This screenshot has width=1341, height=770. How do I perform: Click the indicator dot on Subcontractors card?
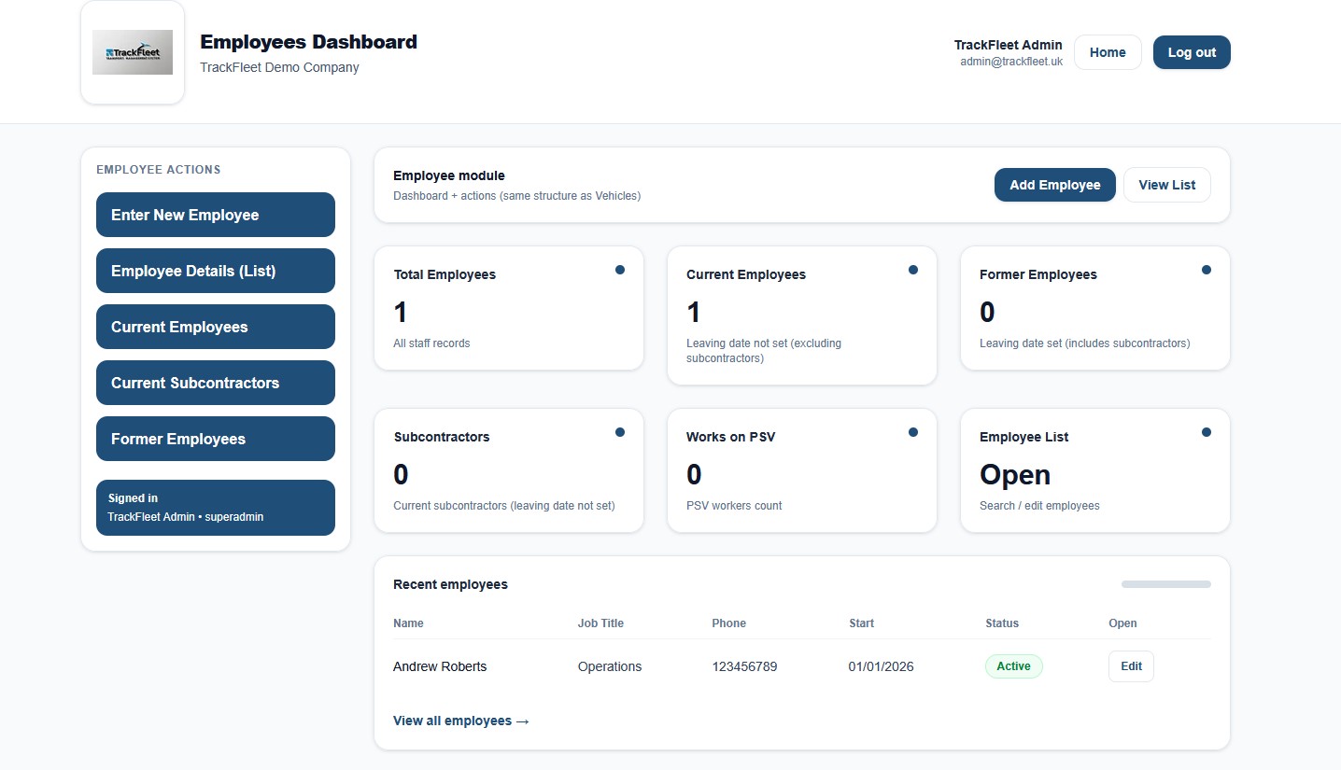click(x=620, y=432)
